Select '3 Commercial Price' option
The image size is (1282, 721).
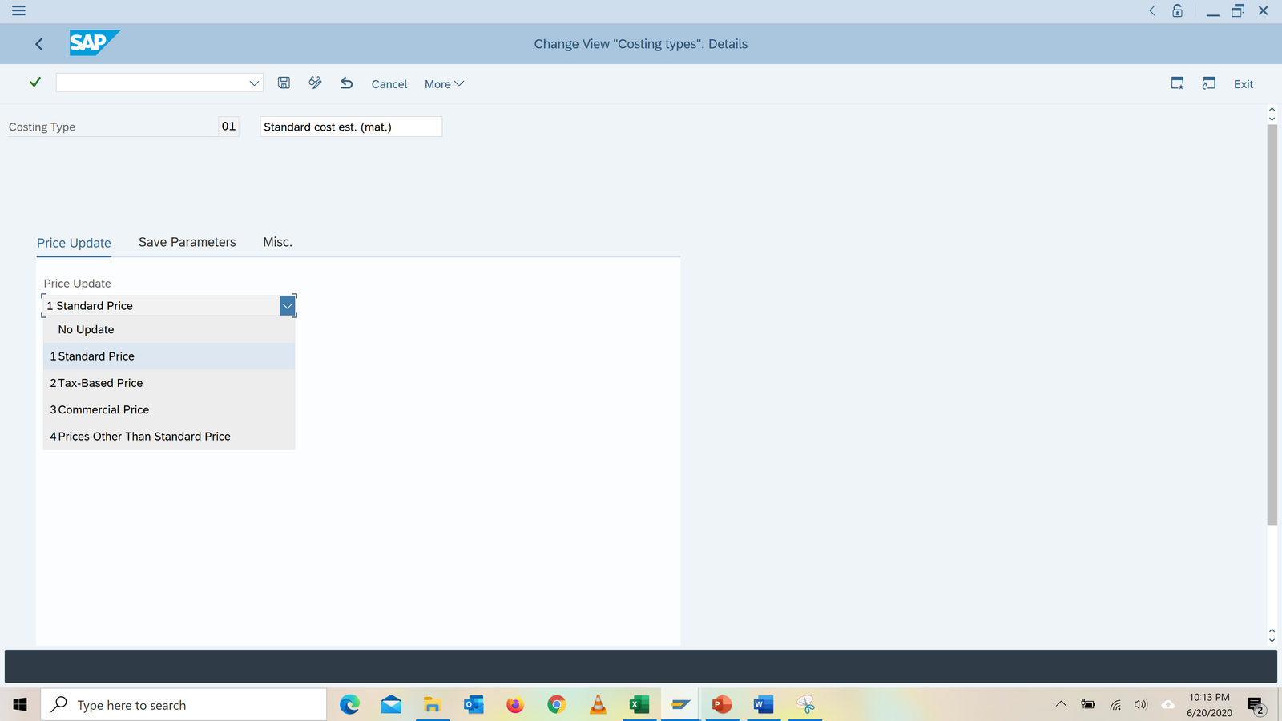coord(99,409)
